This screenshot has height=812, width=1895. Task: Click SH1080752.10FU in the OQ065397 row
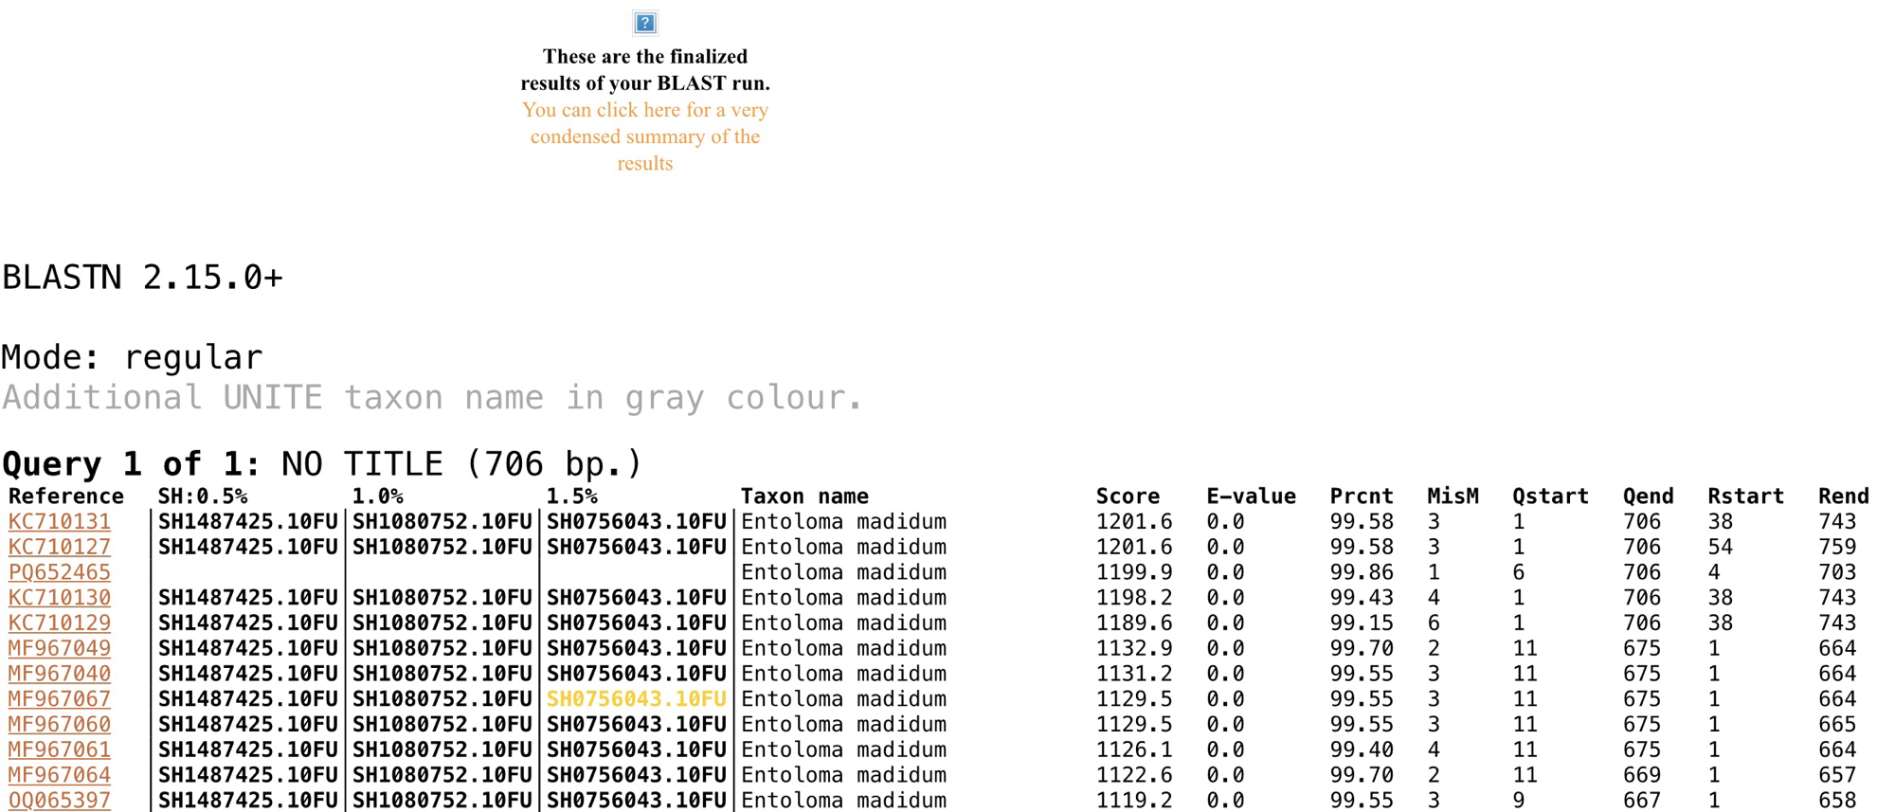pyautogui.click(x=442, y=801)
